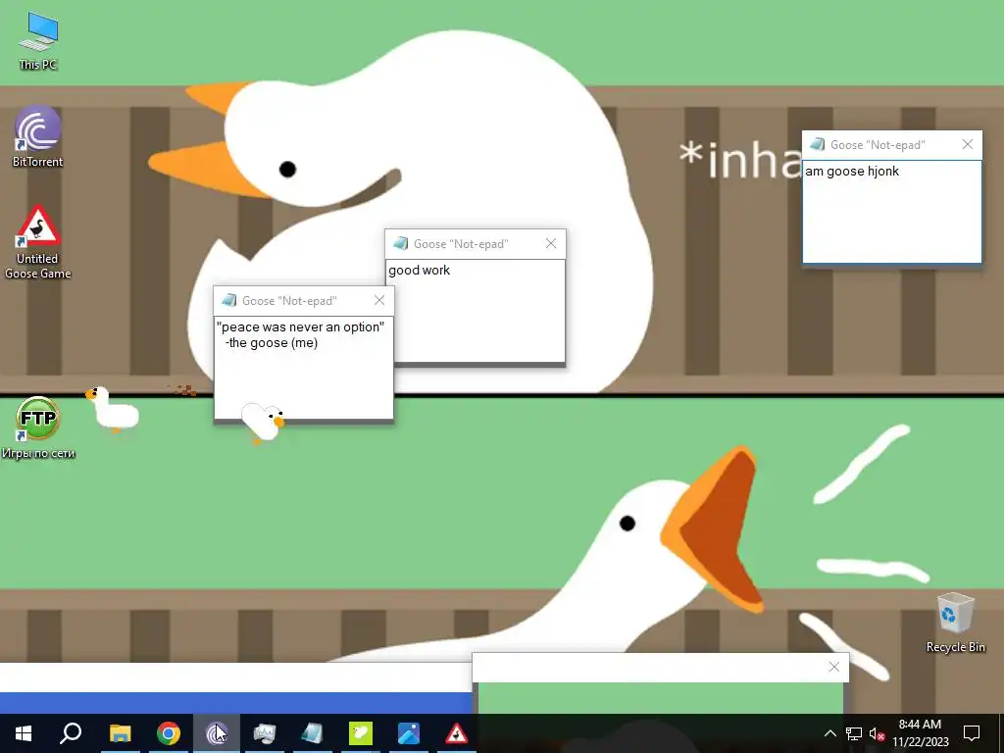Close the "am goose hjonk" Not-epad window
1004x753 pixels.
pyautogui.click(x=968, y=145)
